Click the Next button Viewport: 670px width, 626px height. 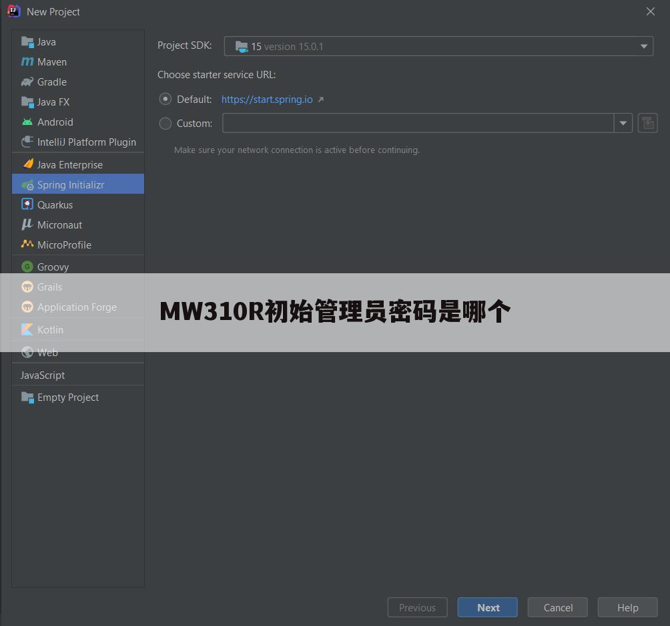(488, 607)
